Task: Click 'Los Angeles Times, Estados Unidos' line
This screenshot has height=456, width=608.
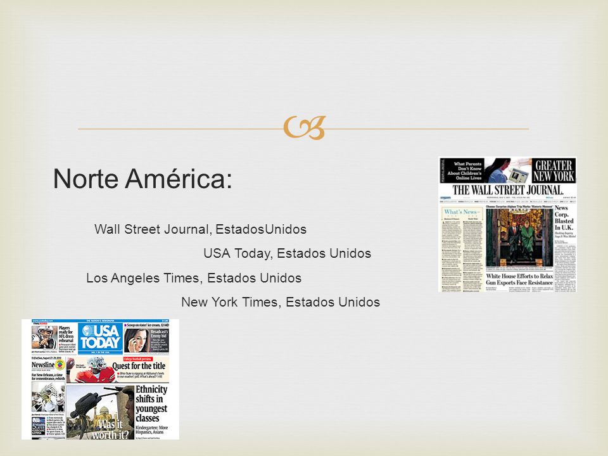Action: coord(194,278)
